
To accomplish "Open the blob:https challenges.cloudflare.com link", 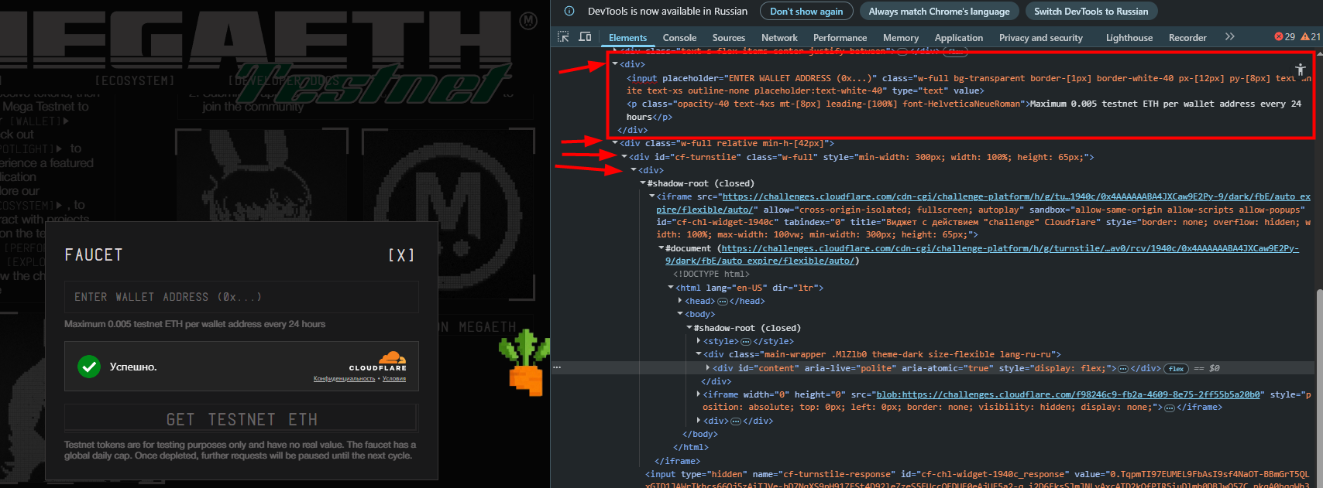I will point(1070,394).
